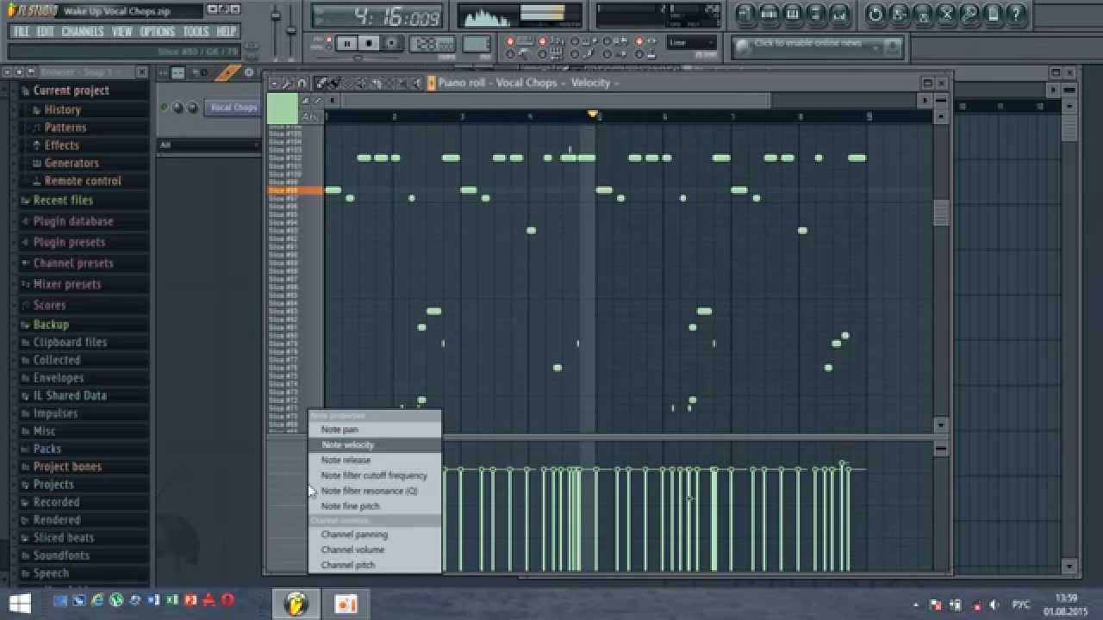Open the mixer toolbar button
The image size is (1103, 620).
[839, 15]
